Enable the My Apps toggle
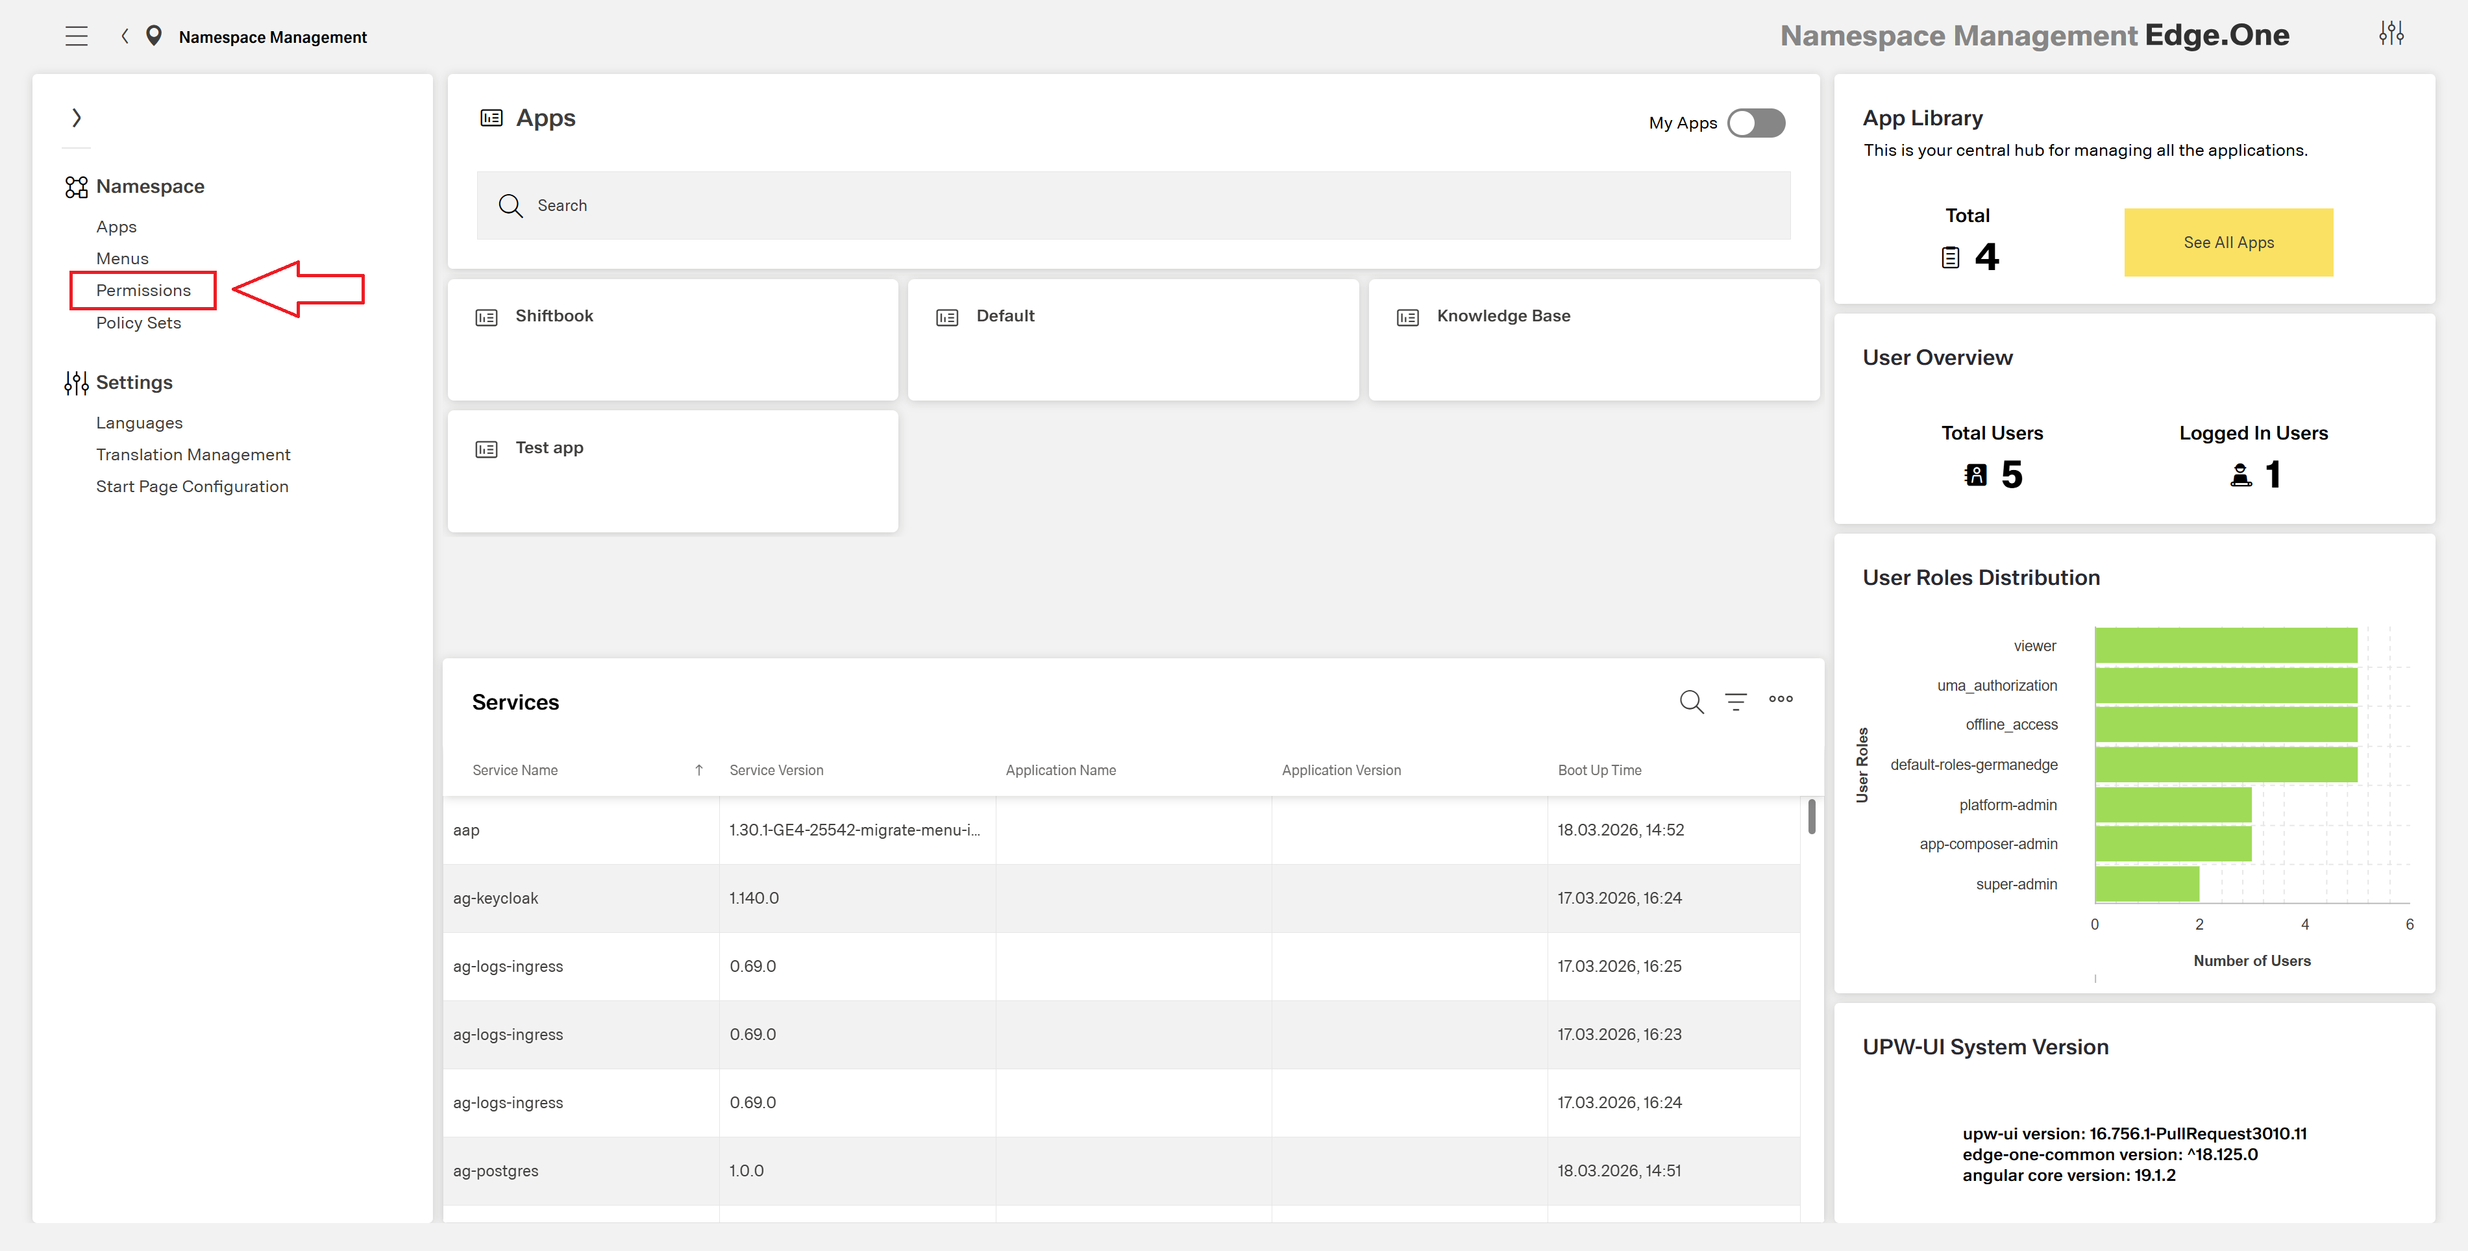The width and height of the screenshot is (2468, 1251). 1756,123
